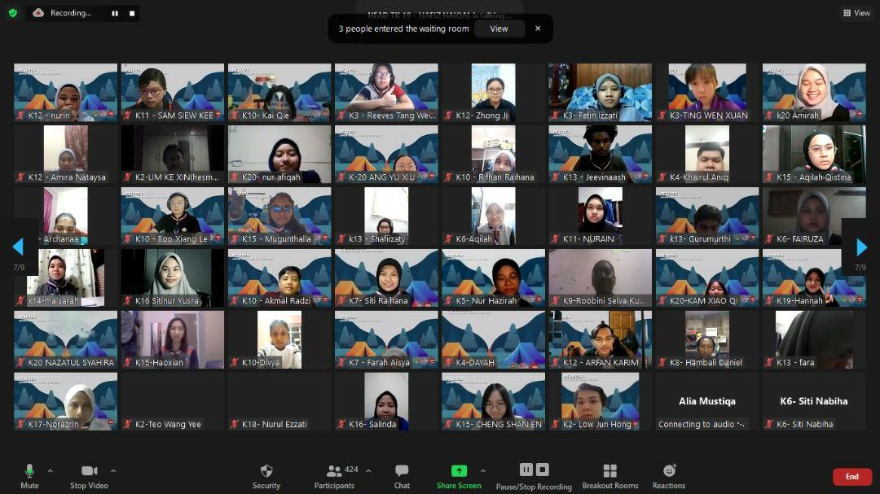Expand the Share Screen options arrow

click(x=482, y=470)
